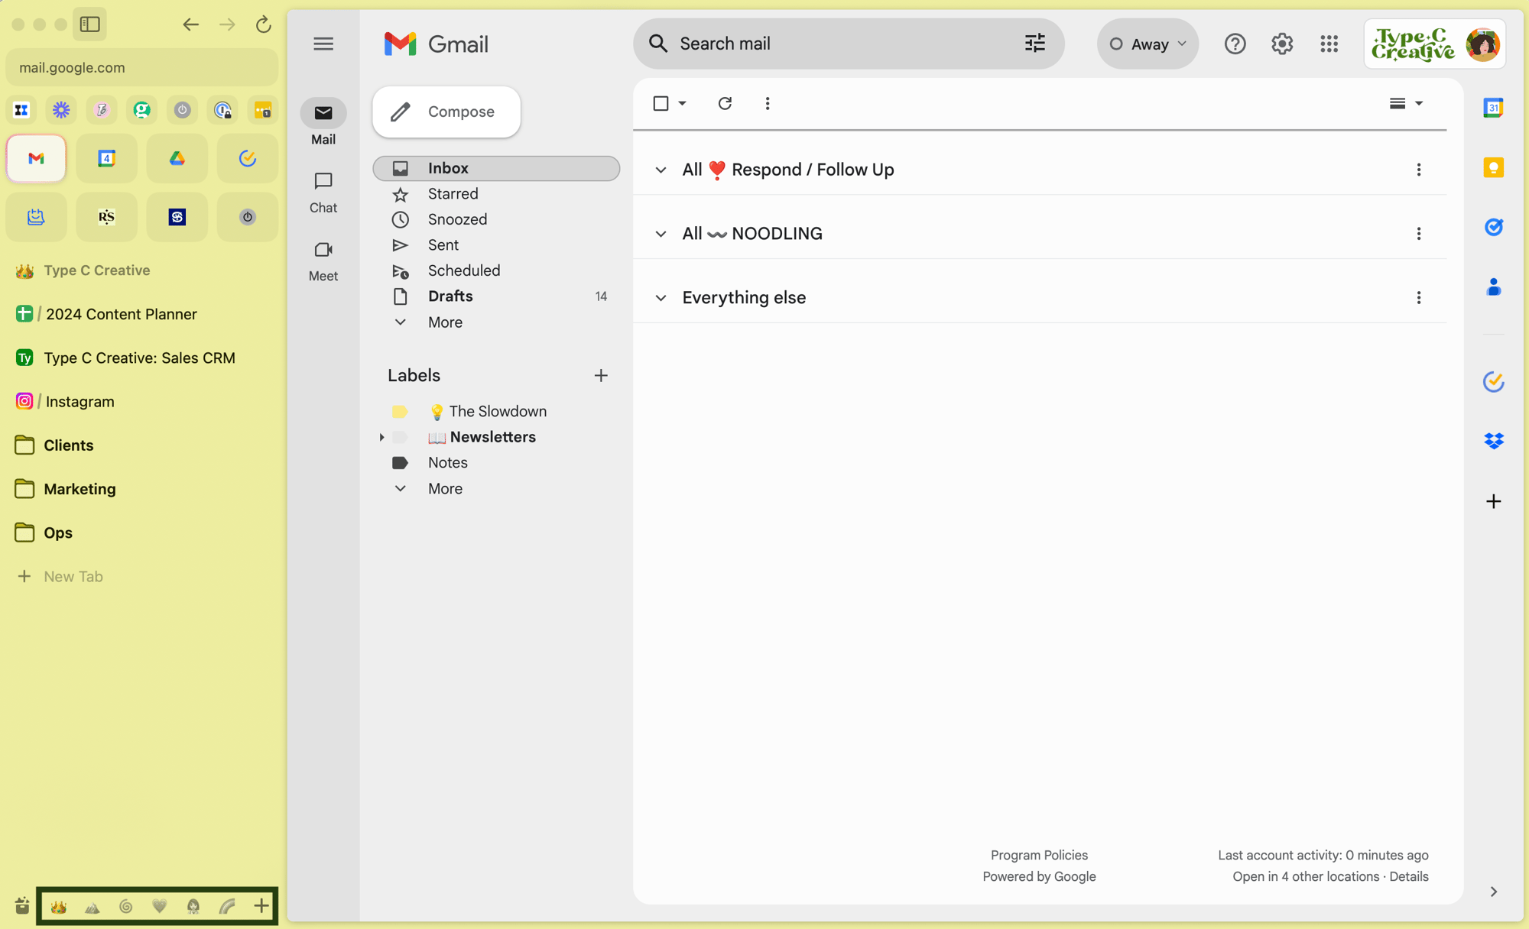Viewport: 1529px width, 929px height.
Task: Open the Starred folder
Action: tap(453, 194)
